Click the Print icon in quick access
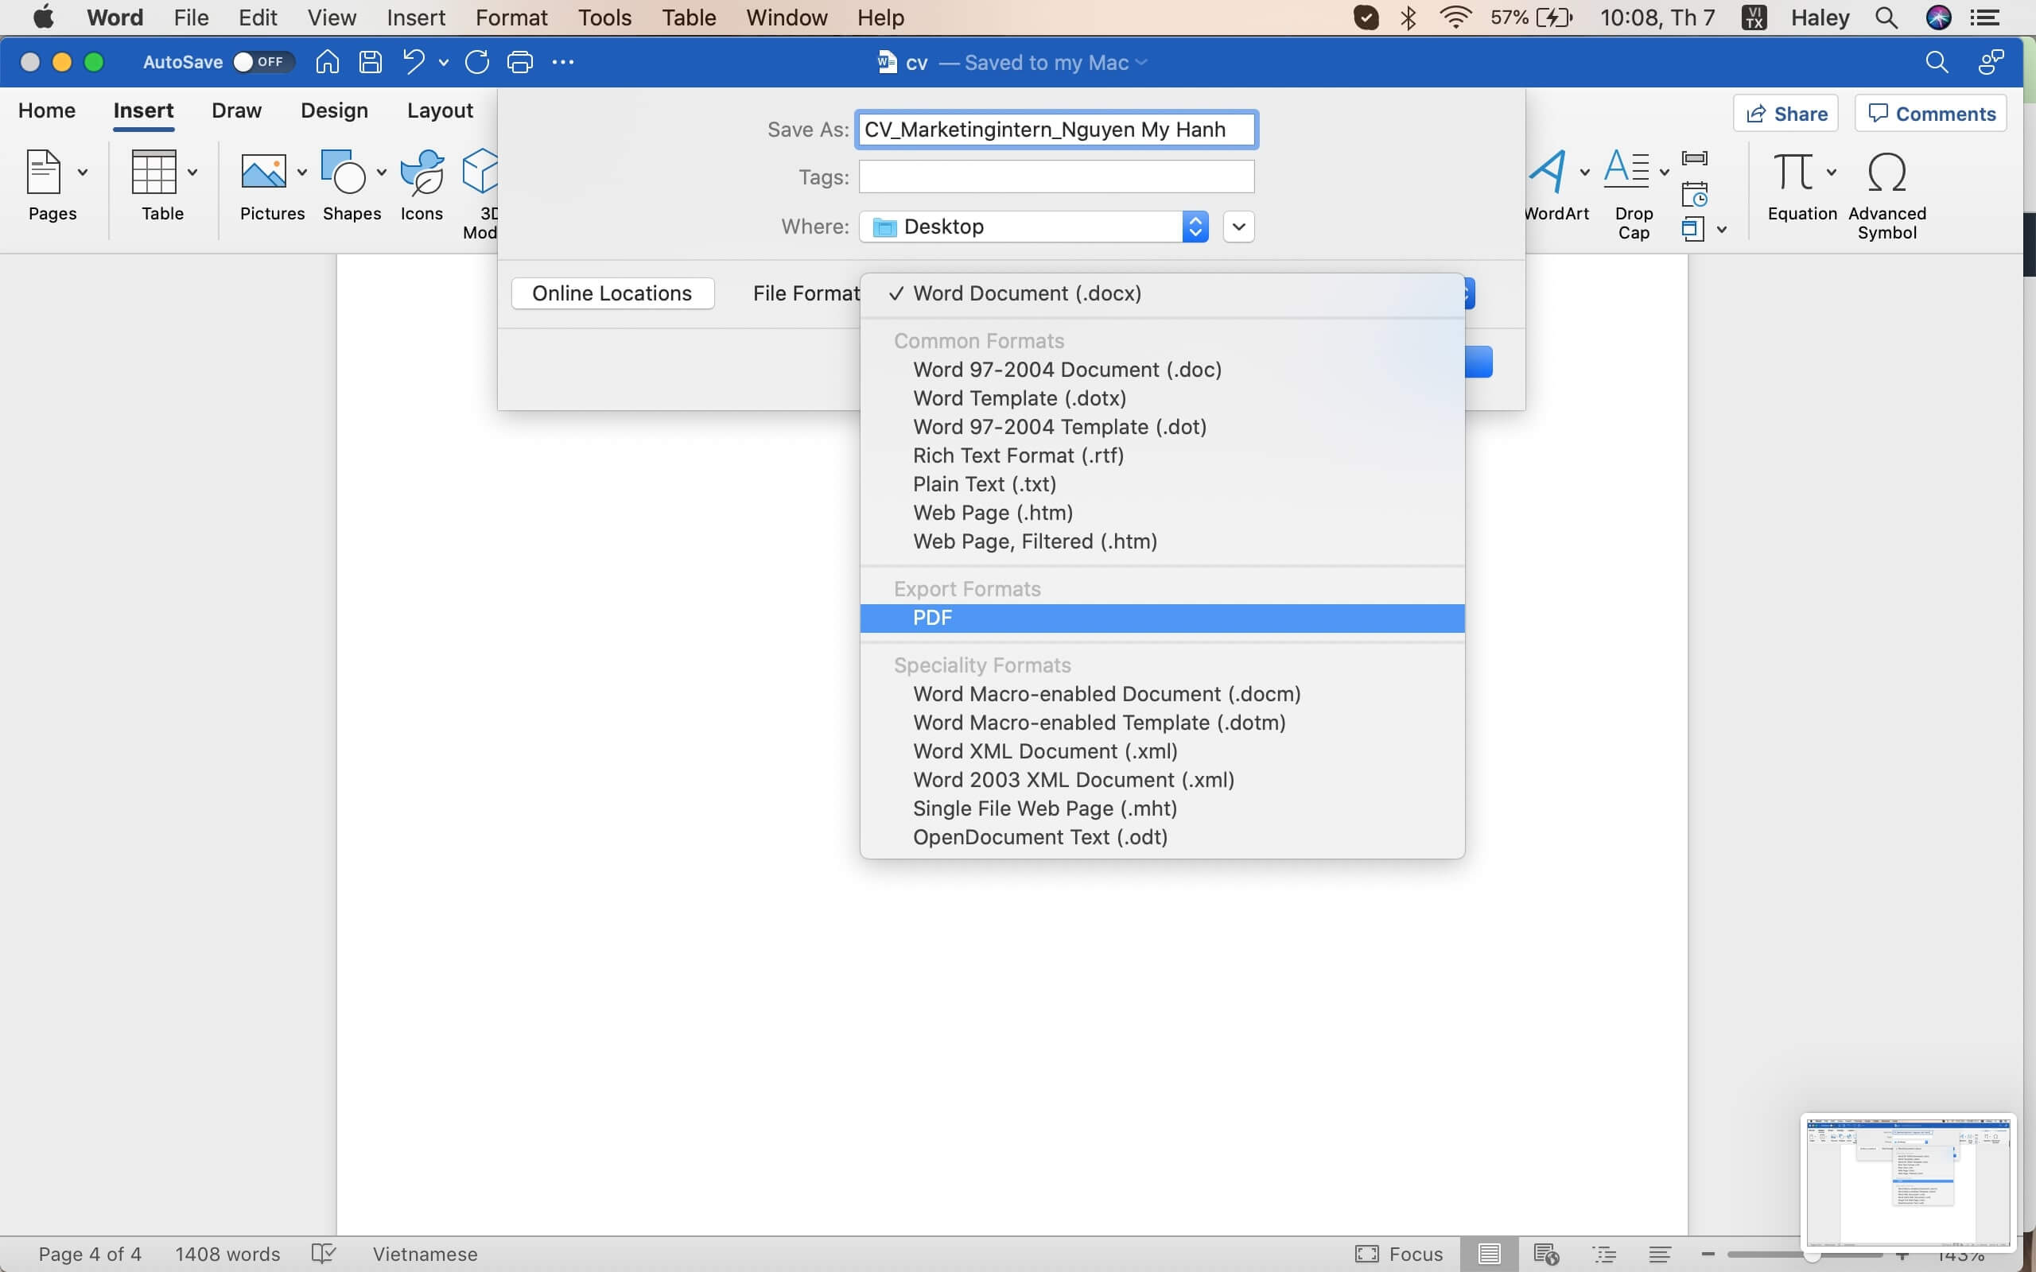This screenshot has height=1272, width=2036. point(520,61)
